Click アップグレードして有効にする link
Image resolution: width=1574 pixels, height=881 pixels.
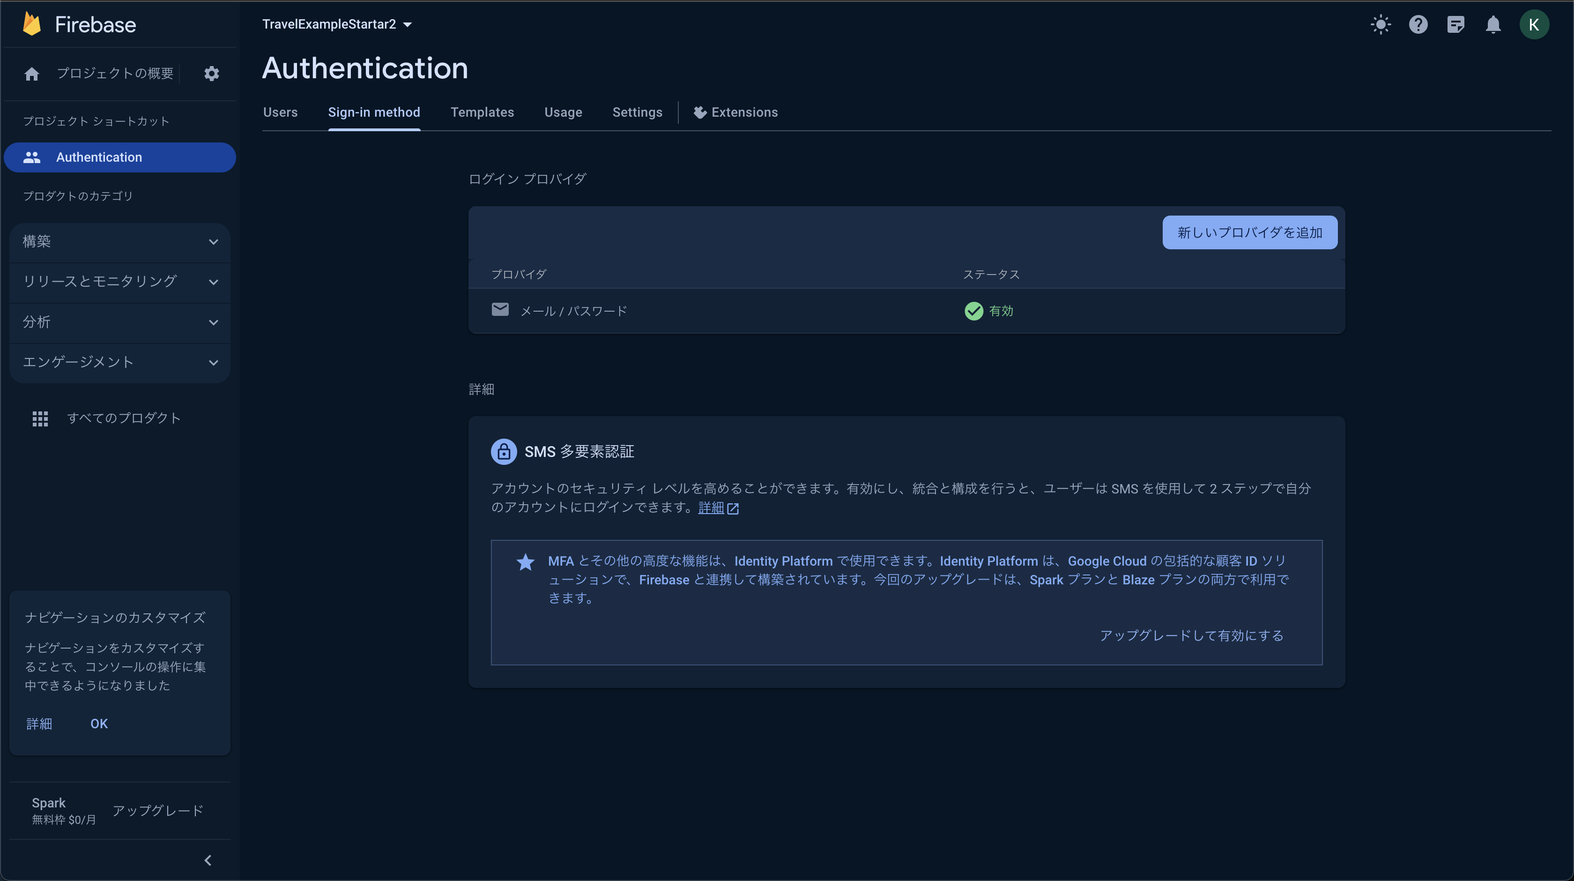pyautogui.click(x=1191, y=636)
